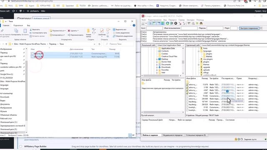Click the Добавить item in WordPress admin bar

click(33, 11)
